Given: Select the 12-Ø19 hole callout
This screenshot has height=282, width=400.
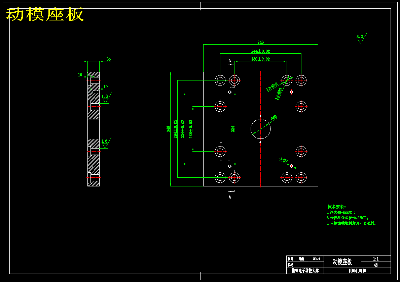Looking at the screenshot, I should (x=272, y=87).
